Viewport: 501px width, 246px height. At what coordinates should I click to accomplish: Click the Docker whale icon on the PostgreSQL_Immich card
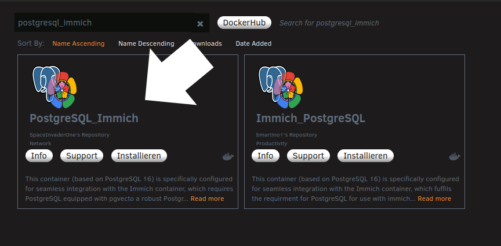point(228,156)
